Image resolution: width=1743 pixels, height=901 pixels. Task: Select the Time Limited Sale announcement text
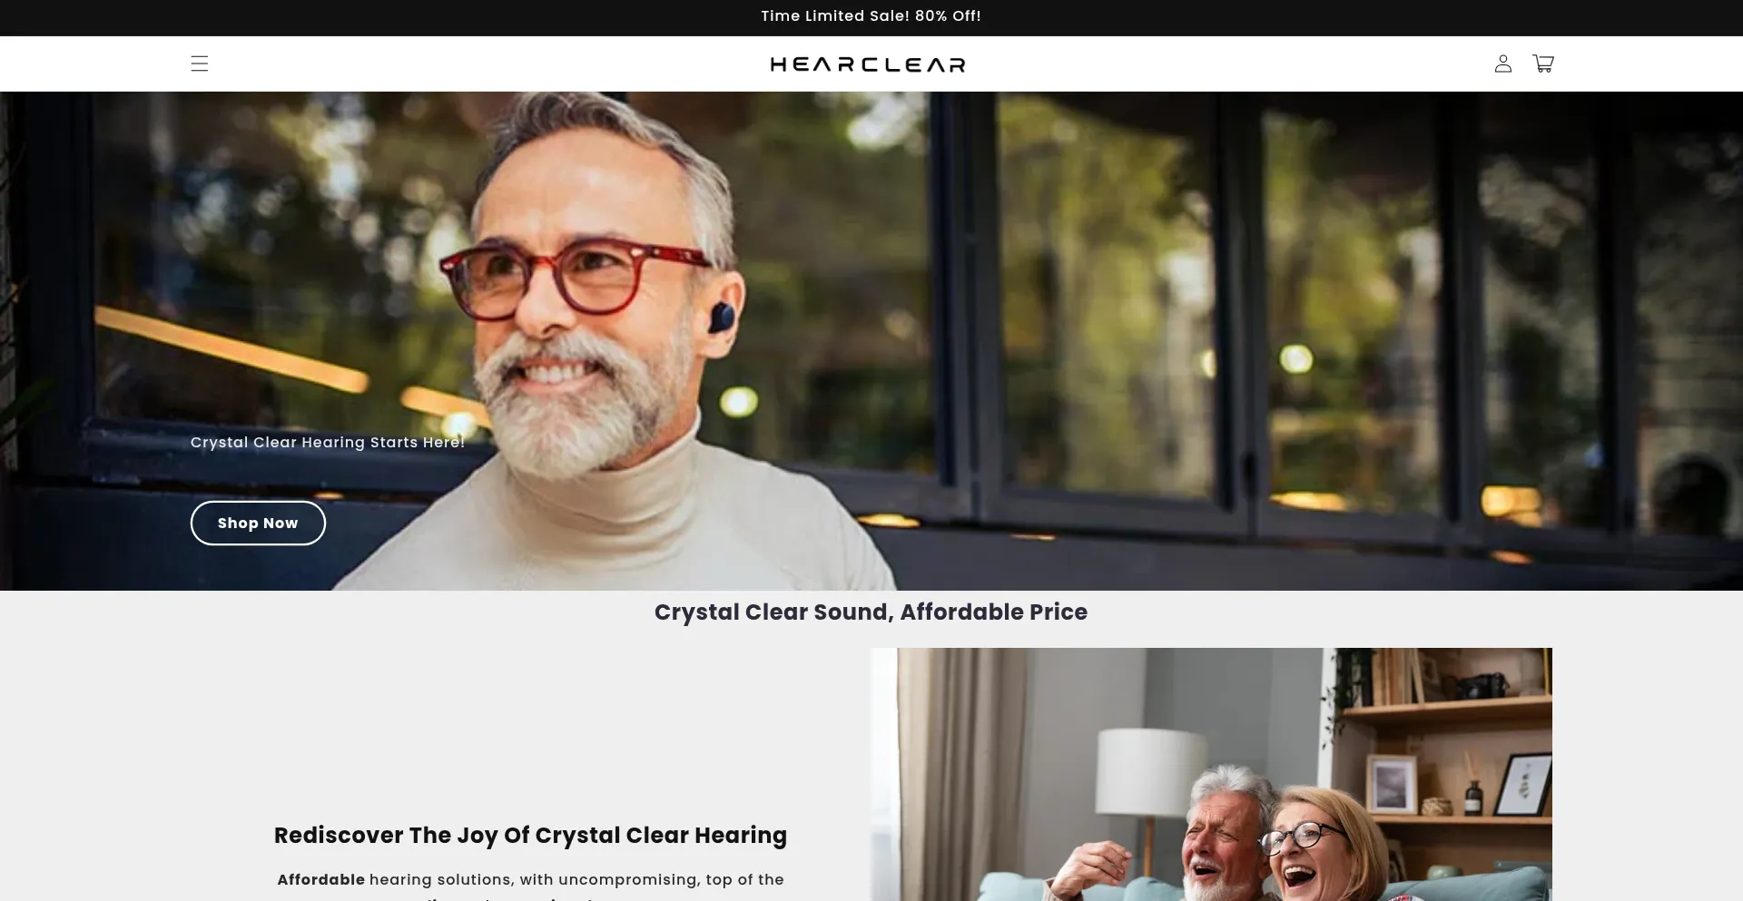[x=871, y=16]
